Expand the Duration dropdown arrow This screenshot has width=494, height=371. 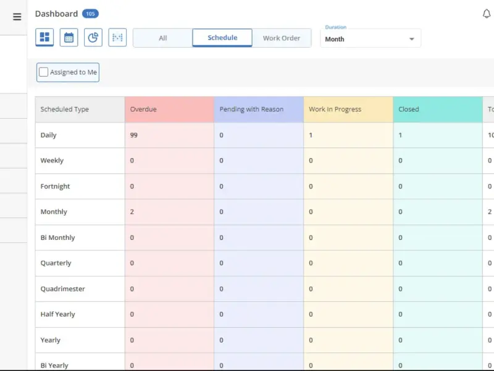(x=411, y=39)
